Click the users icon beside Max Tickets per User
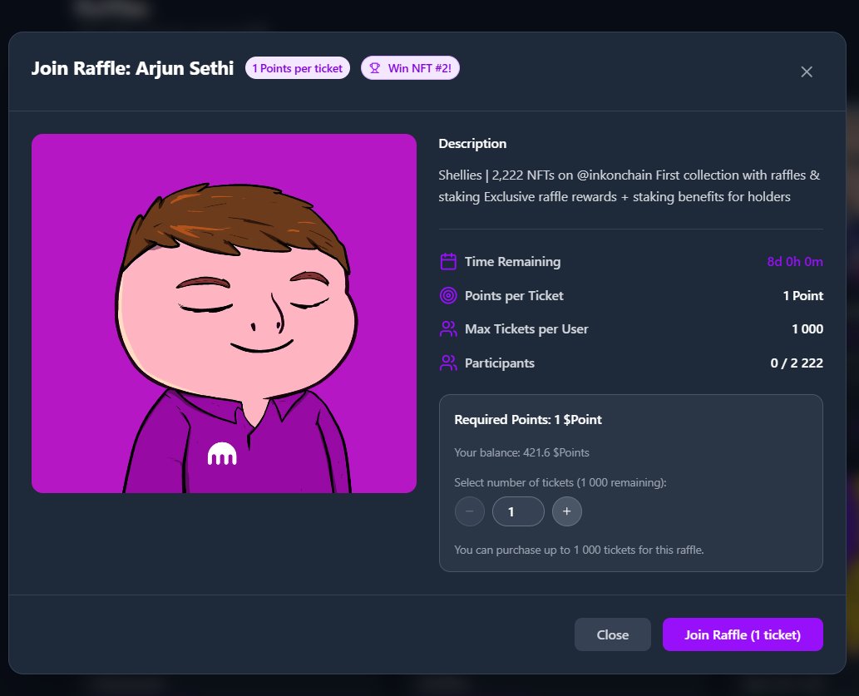The image size is (859, 696). 448,328
